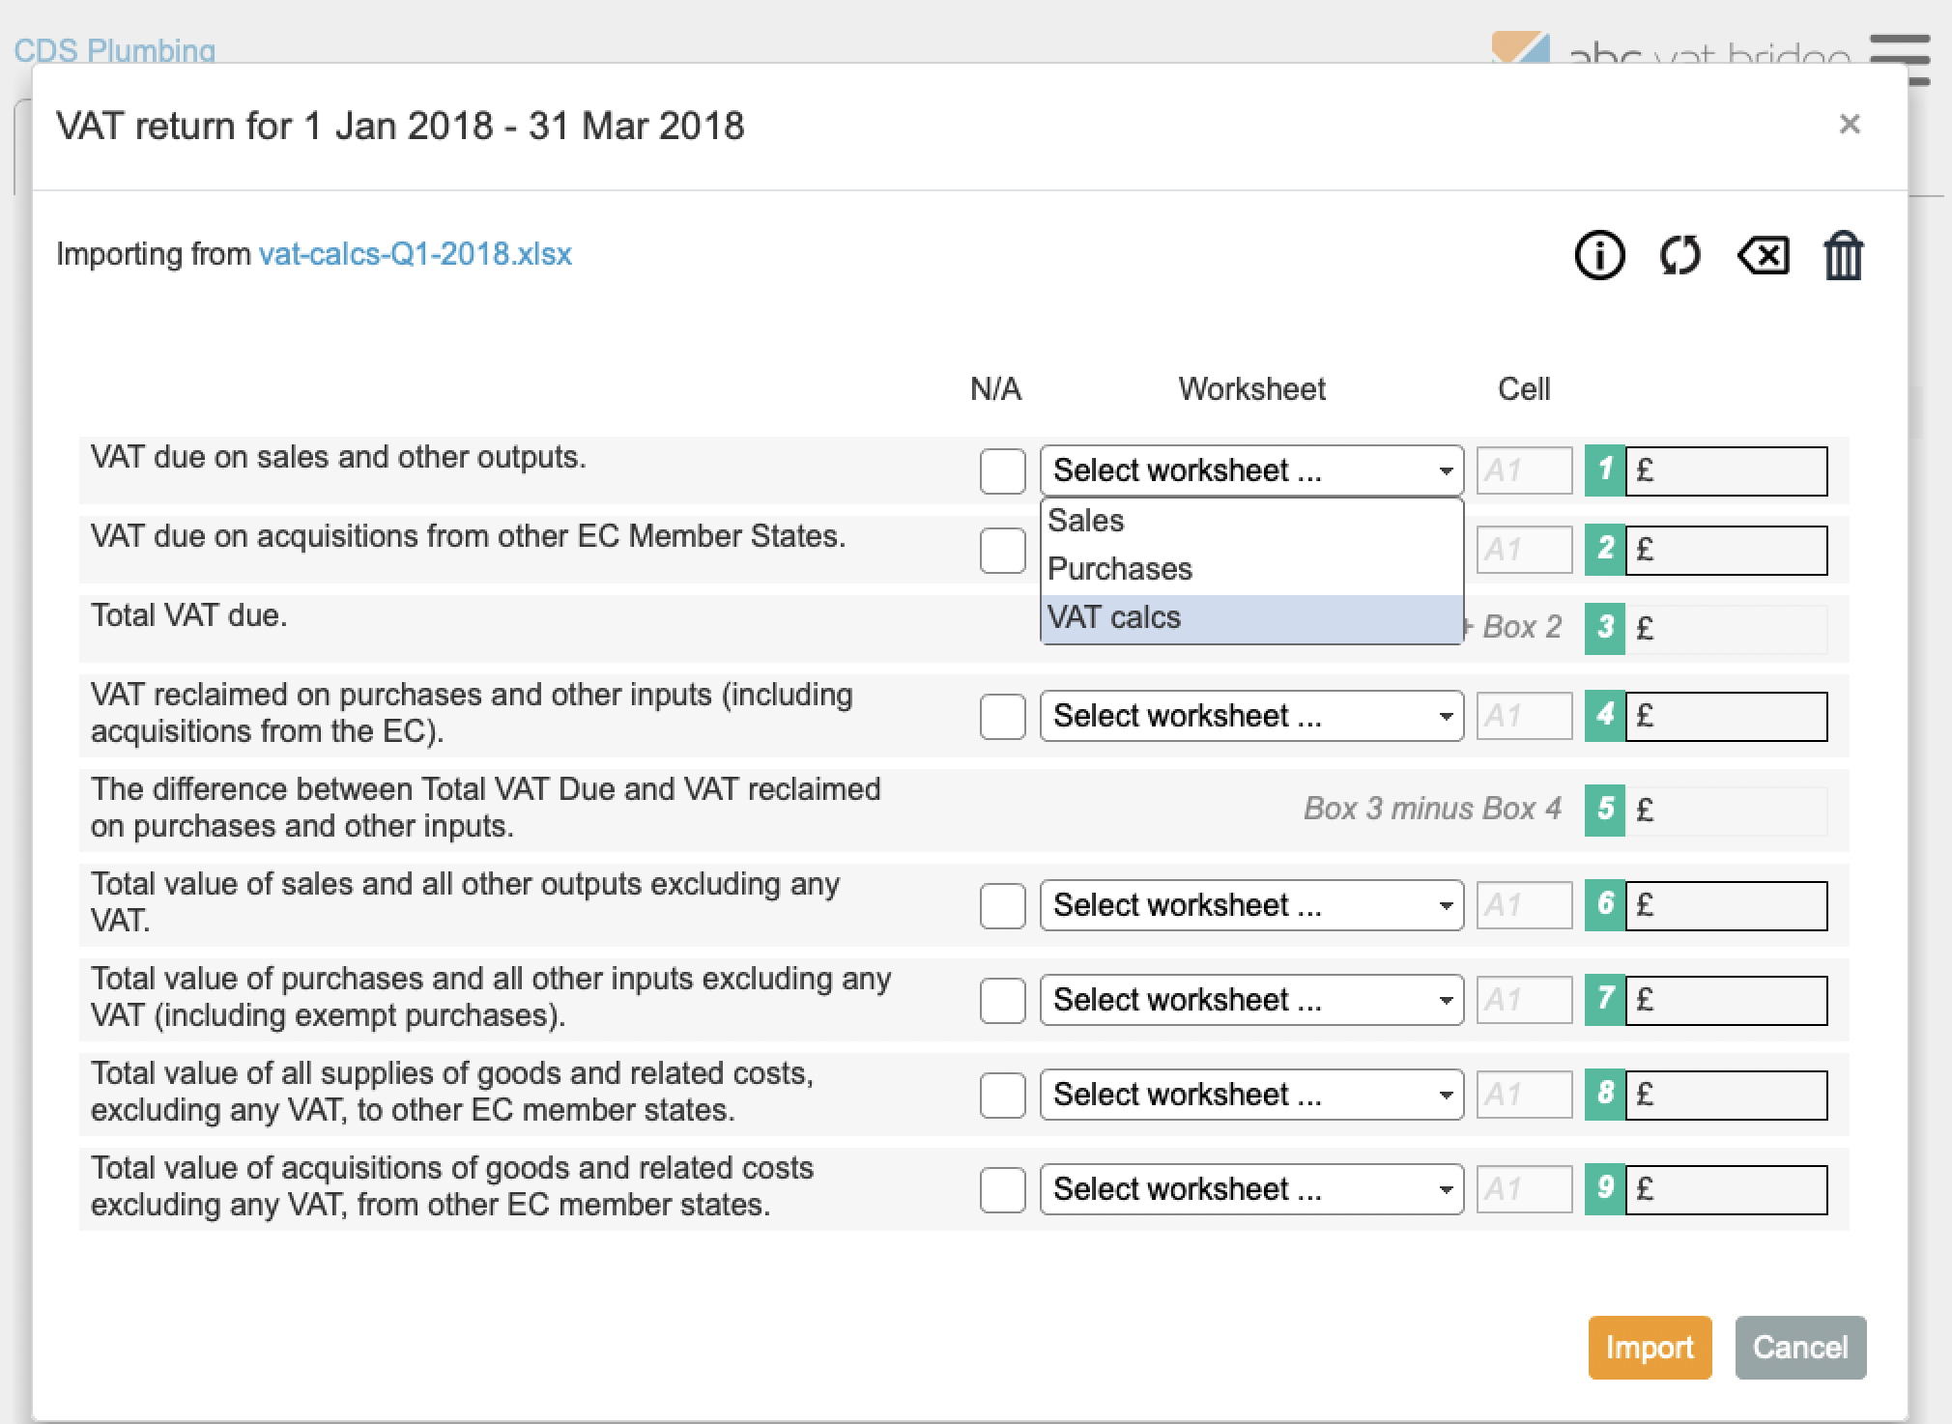Image resolution: width=1952 pixels, height=1424 pixels.
Task: Select VAT calcs from the worksheet list
Action: (1251, 618)
